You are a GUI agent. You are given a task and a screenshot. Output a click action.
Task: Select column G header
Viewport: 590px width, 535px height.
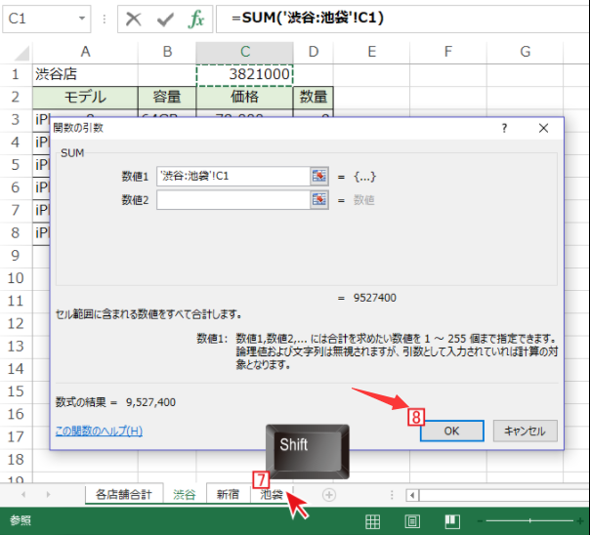click(525, 52)
